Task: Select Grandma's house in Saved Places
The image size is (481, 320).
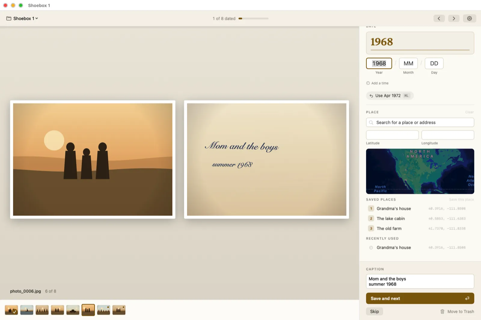Action: click(x=420, y=209)
